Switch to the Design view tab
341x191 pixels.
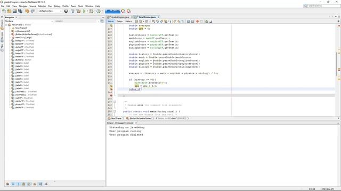point(119,21)
